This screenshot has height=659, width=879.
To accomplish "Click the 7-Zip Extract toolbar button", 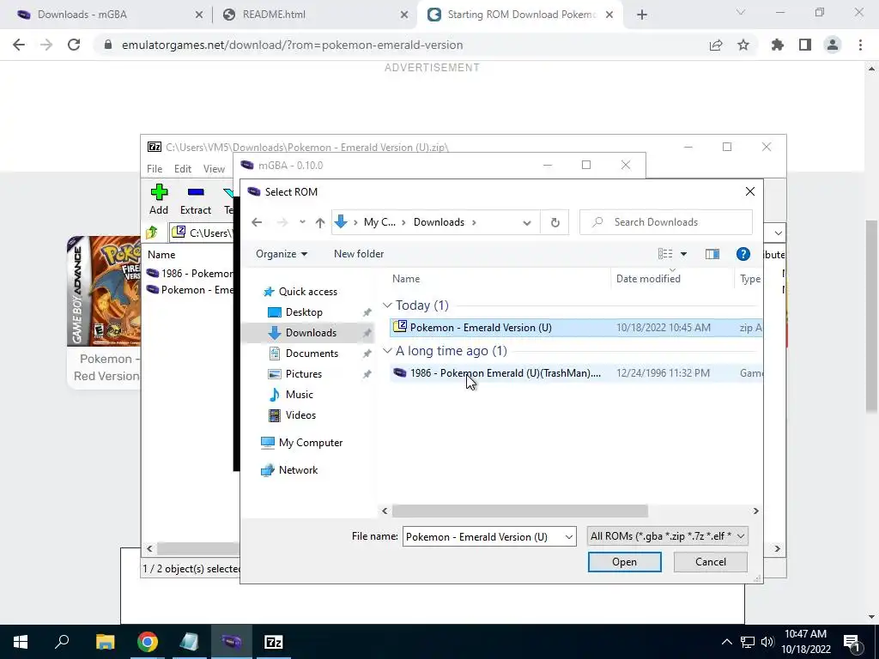I will click(196, 200).
